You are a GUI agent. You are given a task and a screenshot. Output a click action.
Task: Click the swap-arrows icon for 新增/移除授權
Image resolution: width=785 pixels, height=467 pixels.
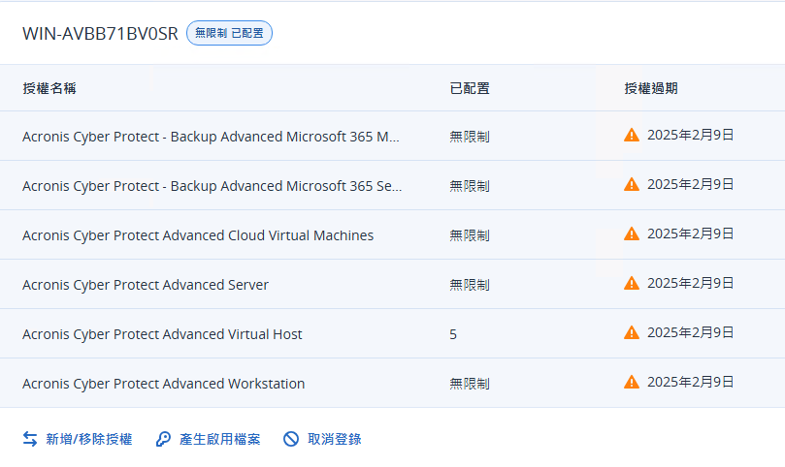pyautogui.click(x=30, y=439)
